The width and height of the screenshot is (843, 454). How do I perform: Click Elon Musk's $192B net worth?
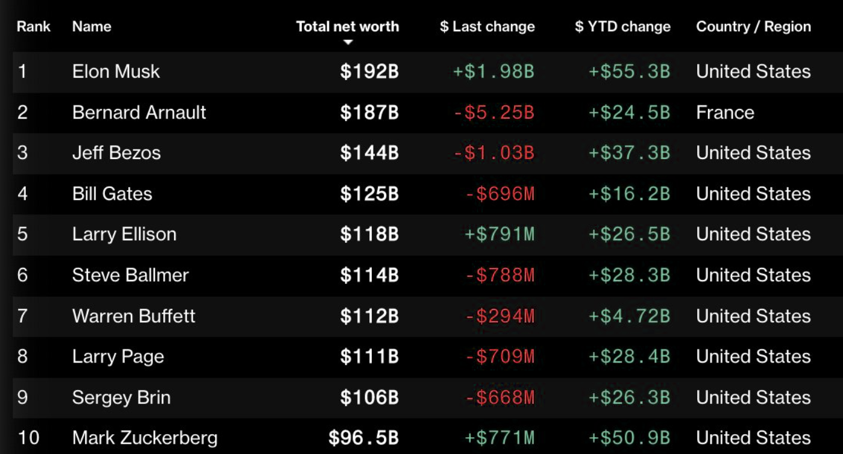click(x=369, y=72)
